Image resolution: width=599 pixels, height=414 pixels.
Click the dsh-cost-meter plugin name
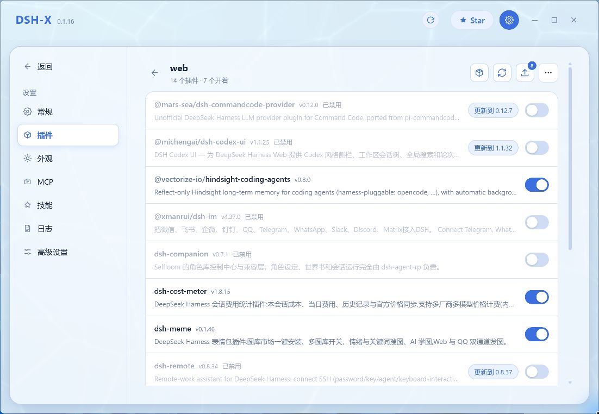[x=180, y=291]
